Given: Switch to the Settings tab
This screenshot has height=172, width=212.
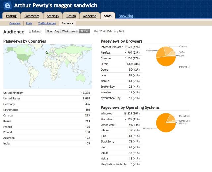Looking at the screenshot, I should pos(53,16).
